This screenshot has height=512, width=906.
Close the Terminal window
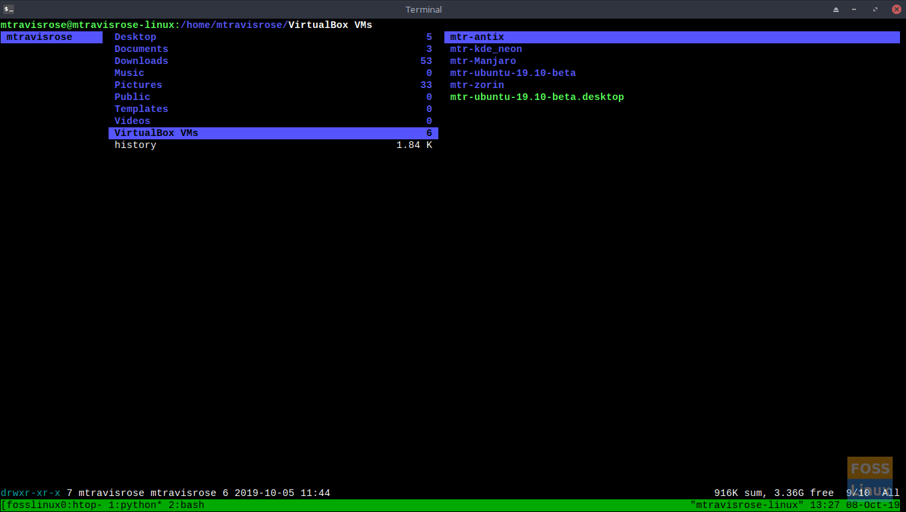[896, 9]
